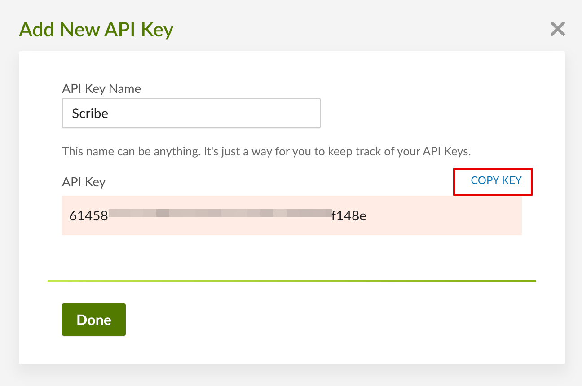Click the green horizontal divider line
Image resolution: width=582 pixels, height=386 pixels.
coord(291,281)
